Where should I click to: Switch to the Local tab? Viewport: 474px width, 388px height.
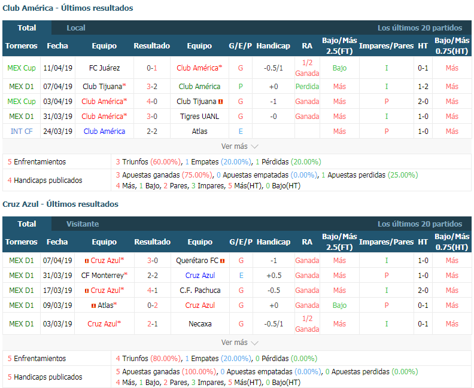76,28
